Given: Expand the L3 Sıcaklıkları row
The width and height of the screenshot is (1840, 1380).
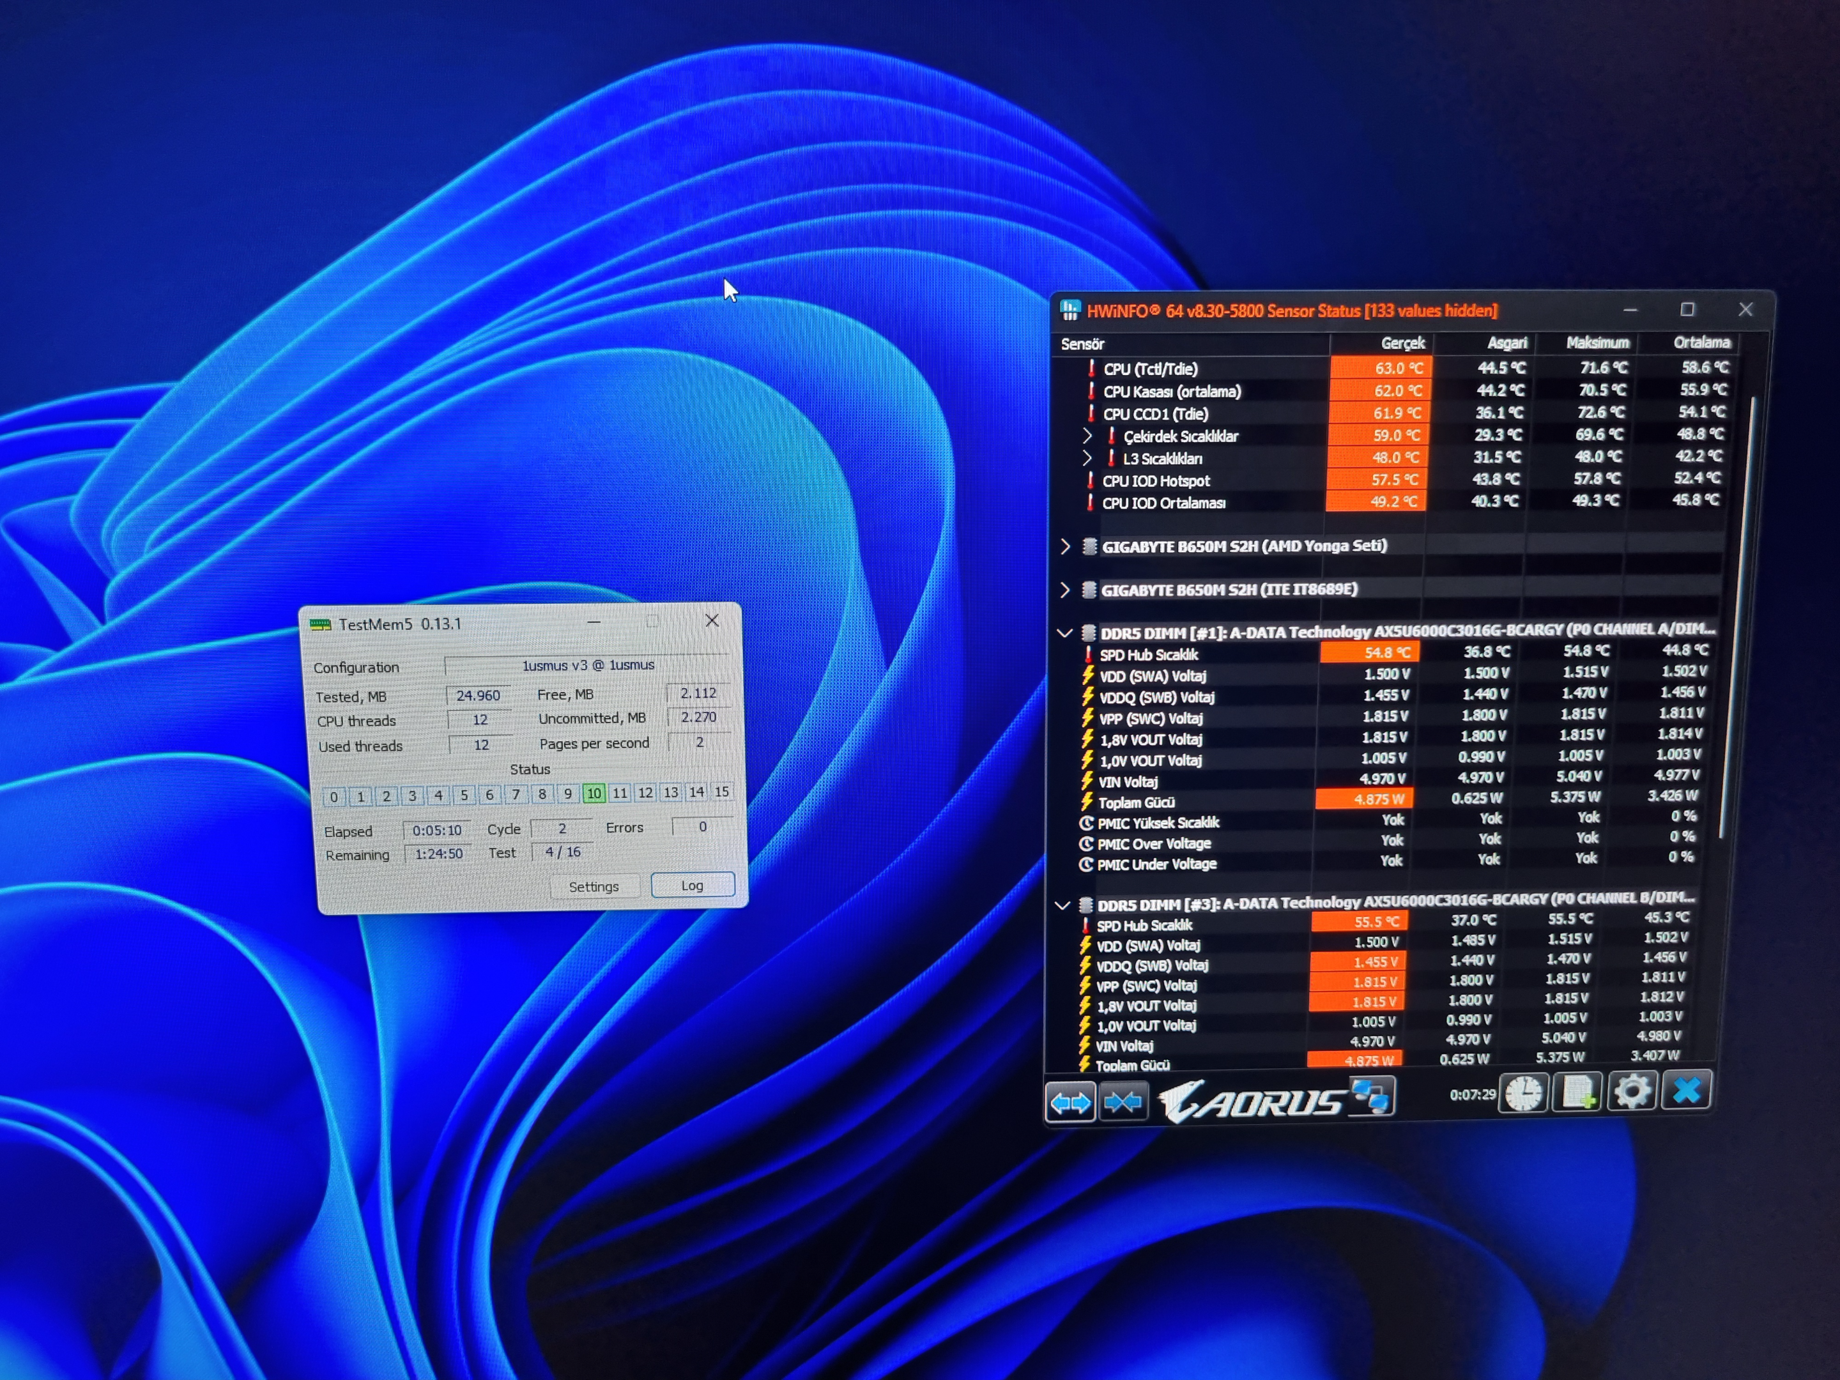Looking at the screenshot, I should click(x=1086, y=457).
